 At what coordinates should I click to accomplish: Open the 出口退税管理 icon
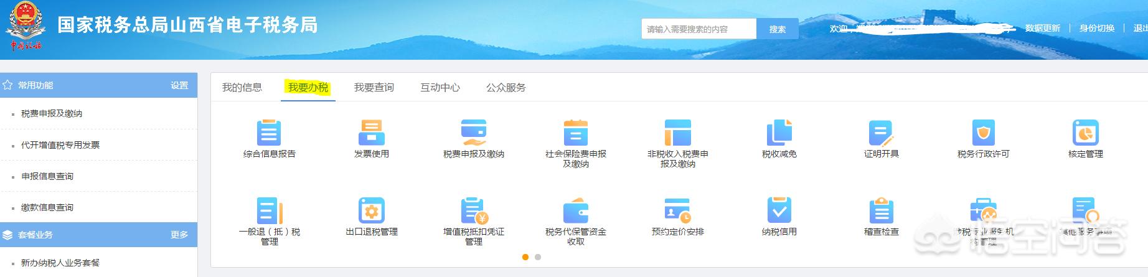(372, 210)
